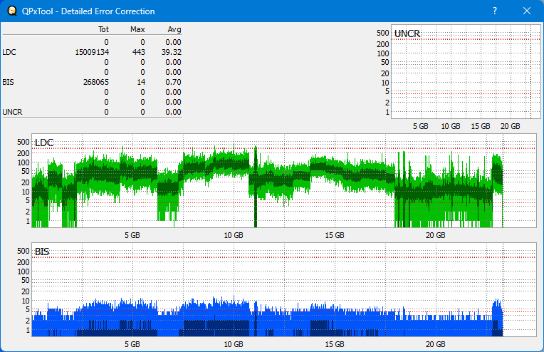Click the end-of-data dotted marker in LDC graph
This screenshot has width=544, height=352.
click(x=503, y=180)
